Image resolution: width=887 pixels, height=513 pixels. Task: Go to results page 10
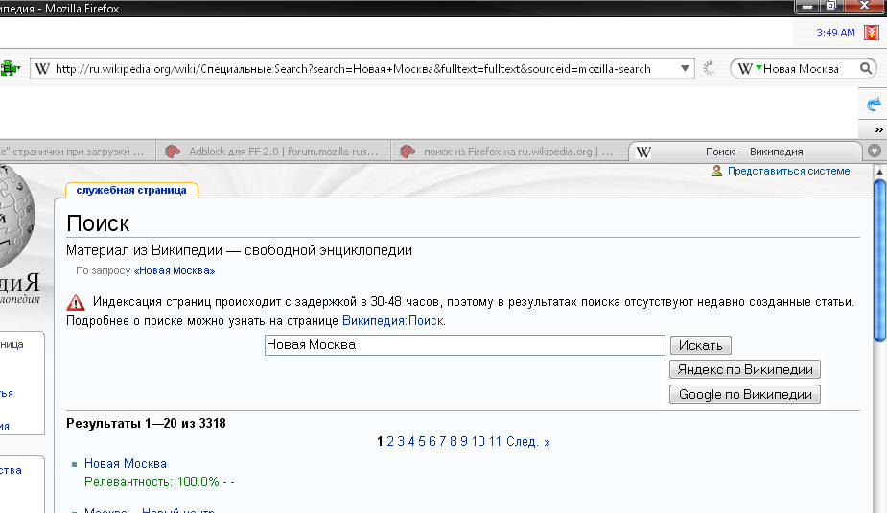click(x=478, y=442)
